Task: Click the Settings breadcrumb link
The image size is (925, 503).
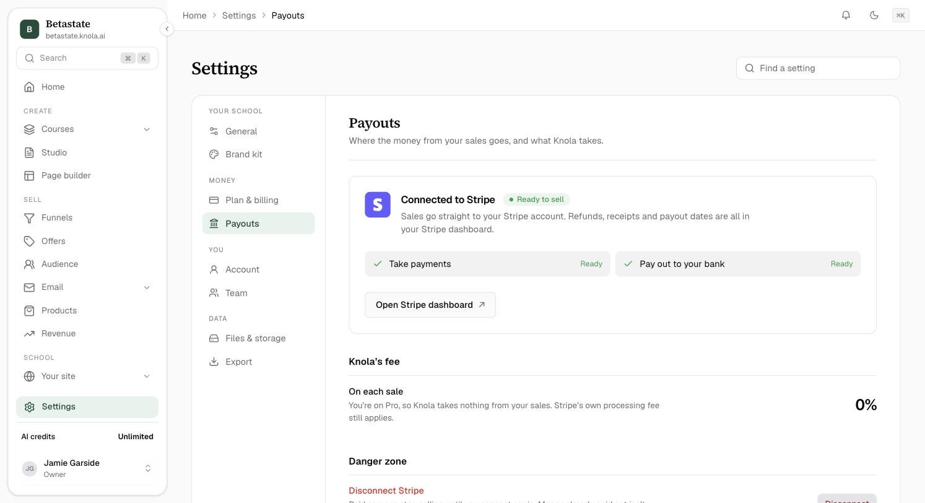Action: click(239, 15)
